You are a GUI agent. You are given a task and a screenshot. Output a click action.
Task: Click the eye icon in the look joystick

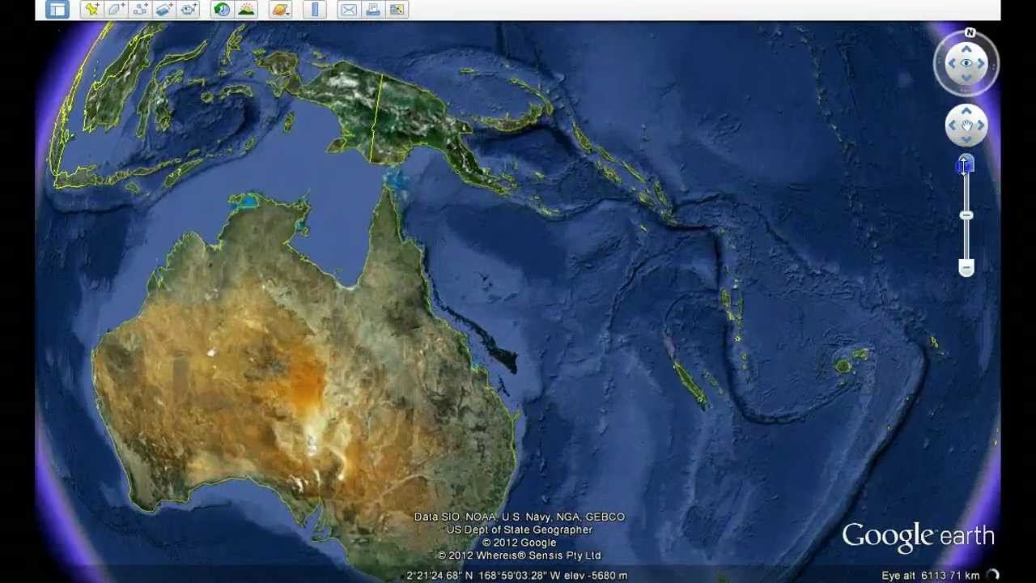[966, 63]
